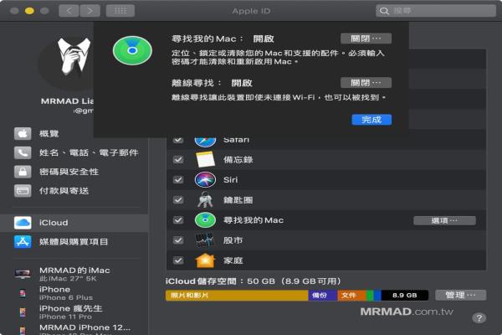Turn off offline finding (離線尋找) button
This screenshot has width=502, height=335.
point(366,83)
